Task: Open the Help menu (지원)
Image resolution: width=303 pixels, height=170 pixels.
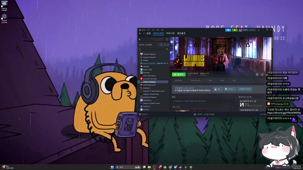Action: pos(162,30)
